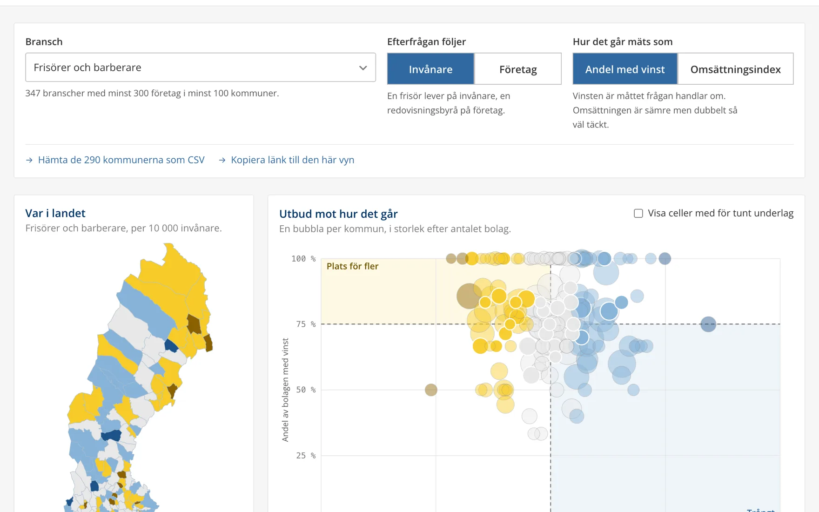Click 'En bubbla per kommun' chart subtitle
819x512 pixels.
(395, 229)
